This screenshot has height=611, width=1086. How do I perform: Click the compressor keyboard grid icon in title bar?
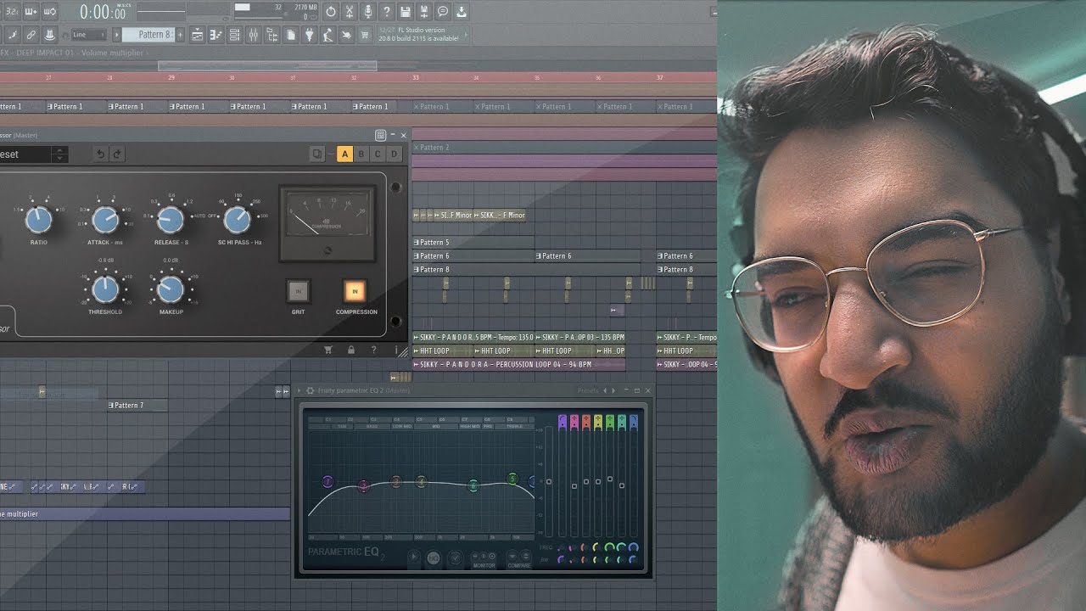[x=380, y=135]
